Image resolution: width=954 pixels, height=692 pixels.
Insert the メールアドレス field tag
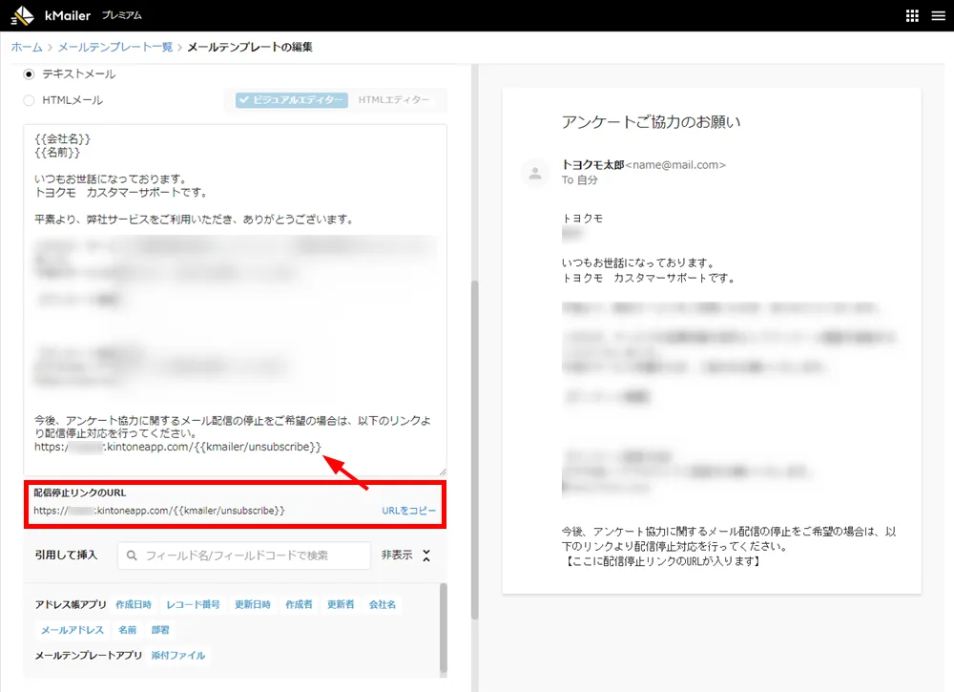73,629
